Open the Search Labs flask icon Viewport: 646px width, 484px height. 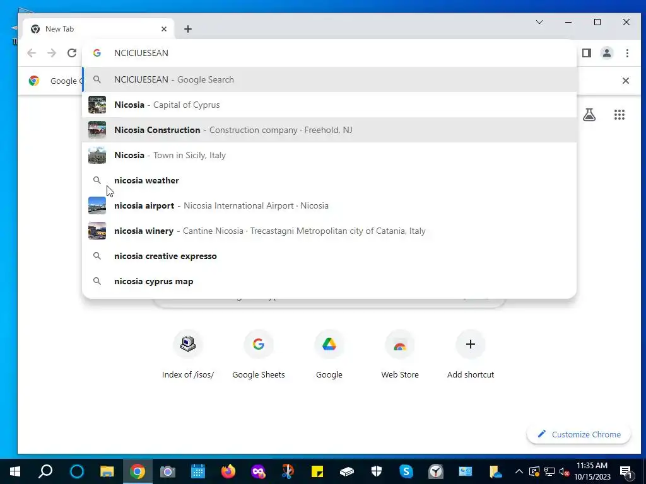[x=589, y=115]
